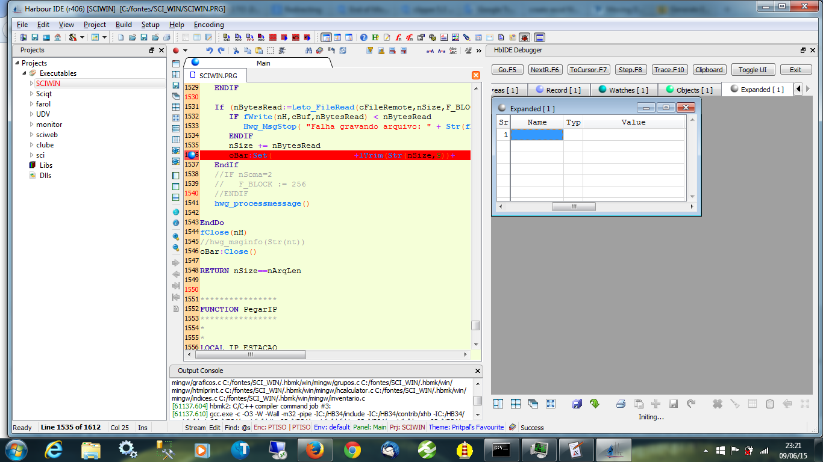Click the Undo arrow in editor toolbar

(209, 51)
